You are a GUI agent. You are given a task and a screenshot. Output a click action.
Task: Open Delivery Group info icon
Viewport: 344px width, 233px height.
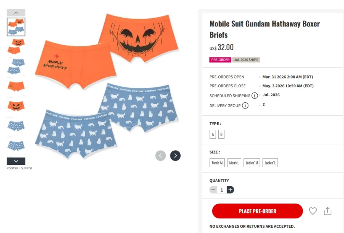[x=245, y=106]
